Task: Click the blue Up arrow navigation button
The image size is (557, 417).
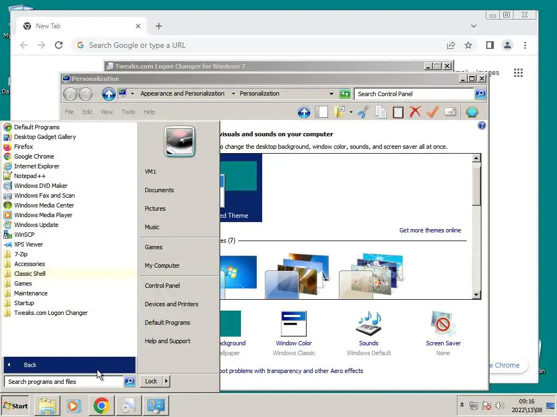Action: tap(109, 94)
